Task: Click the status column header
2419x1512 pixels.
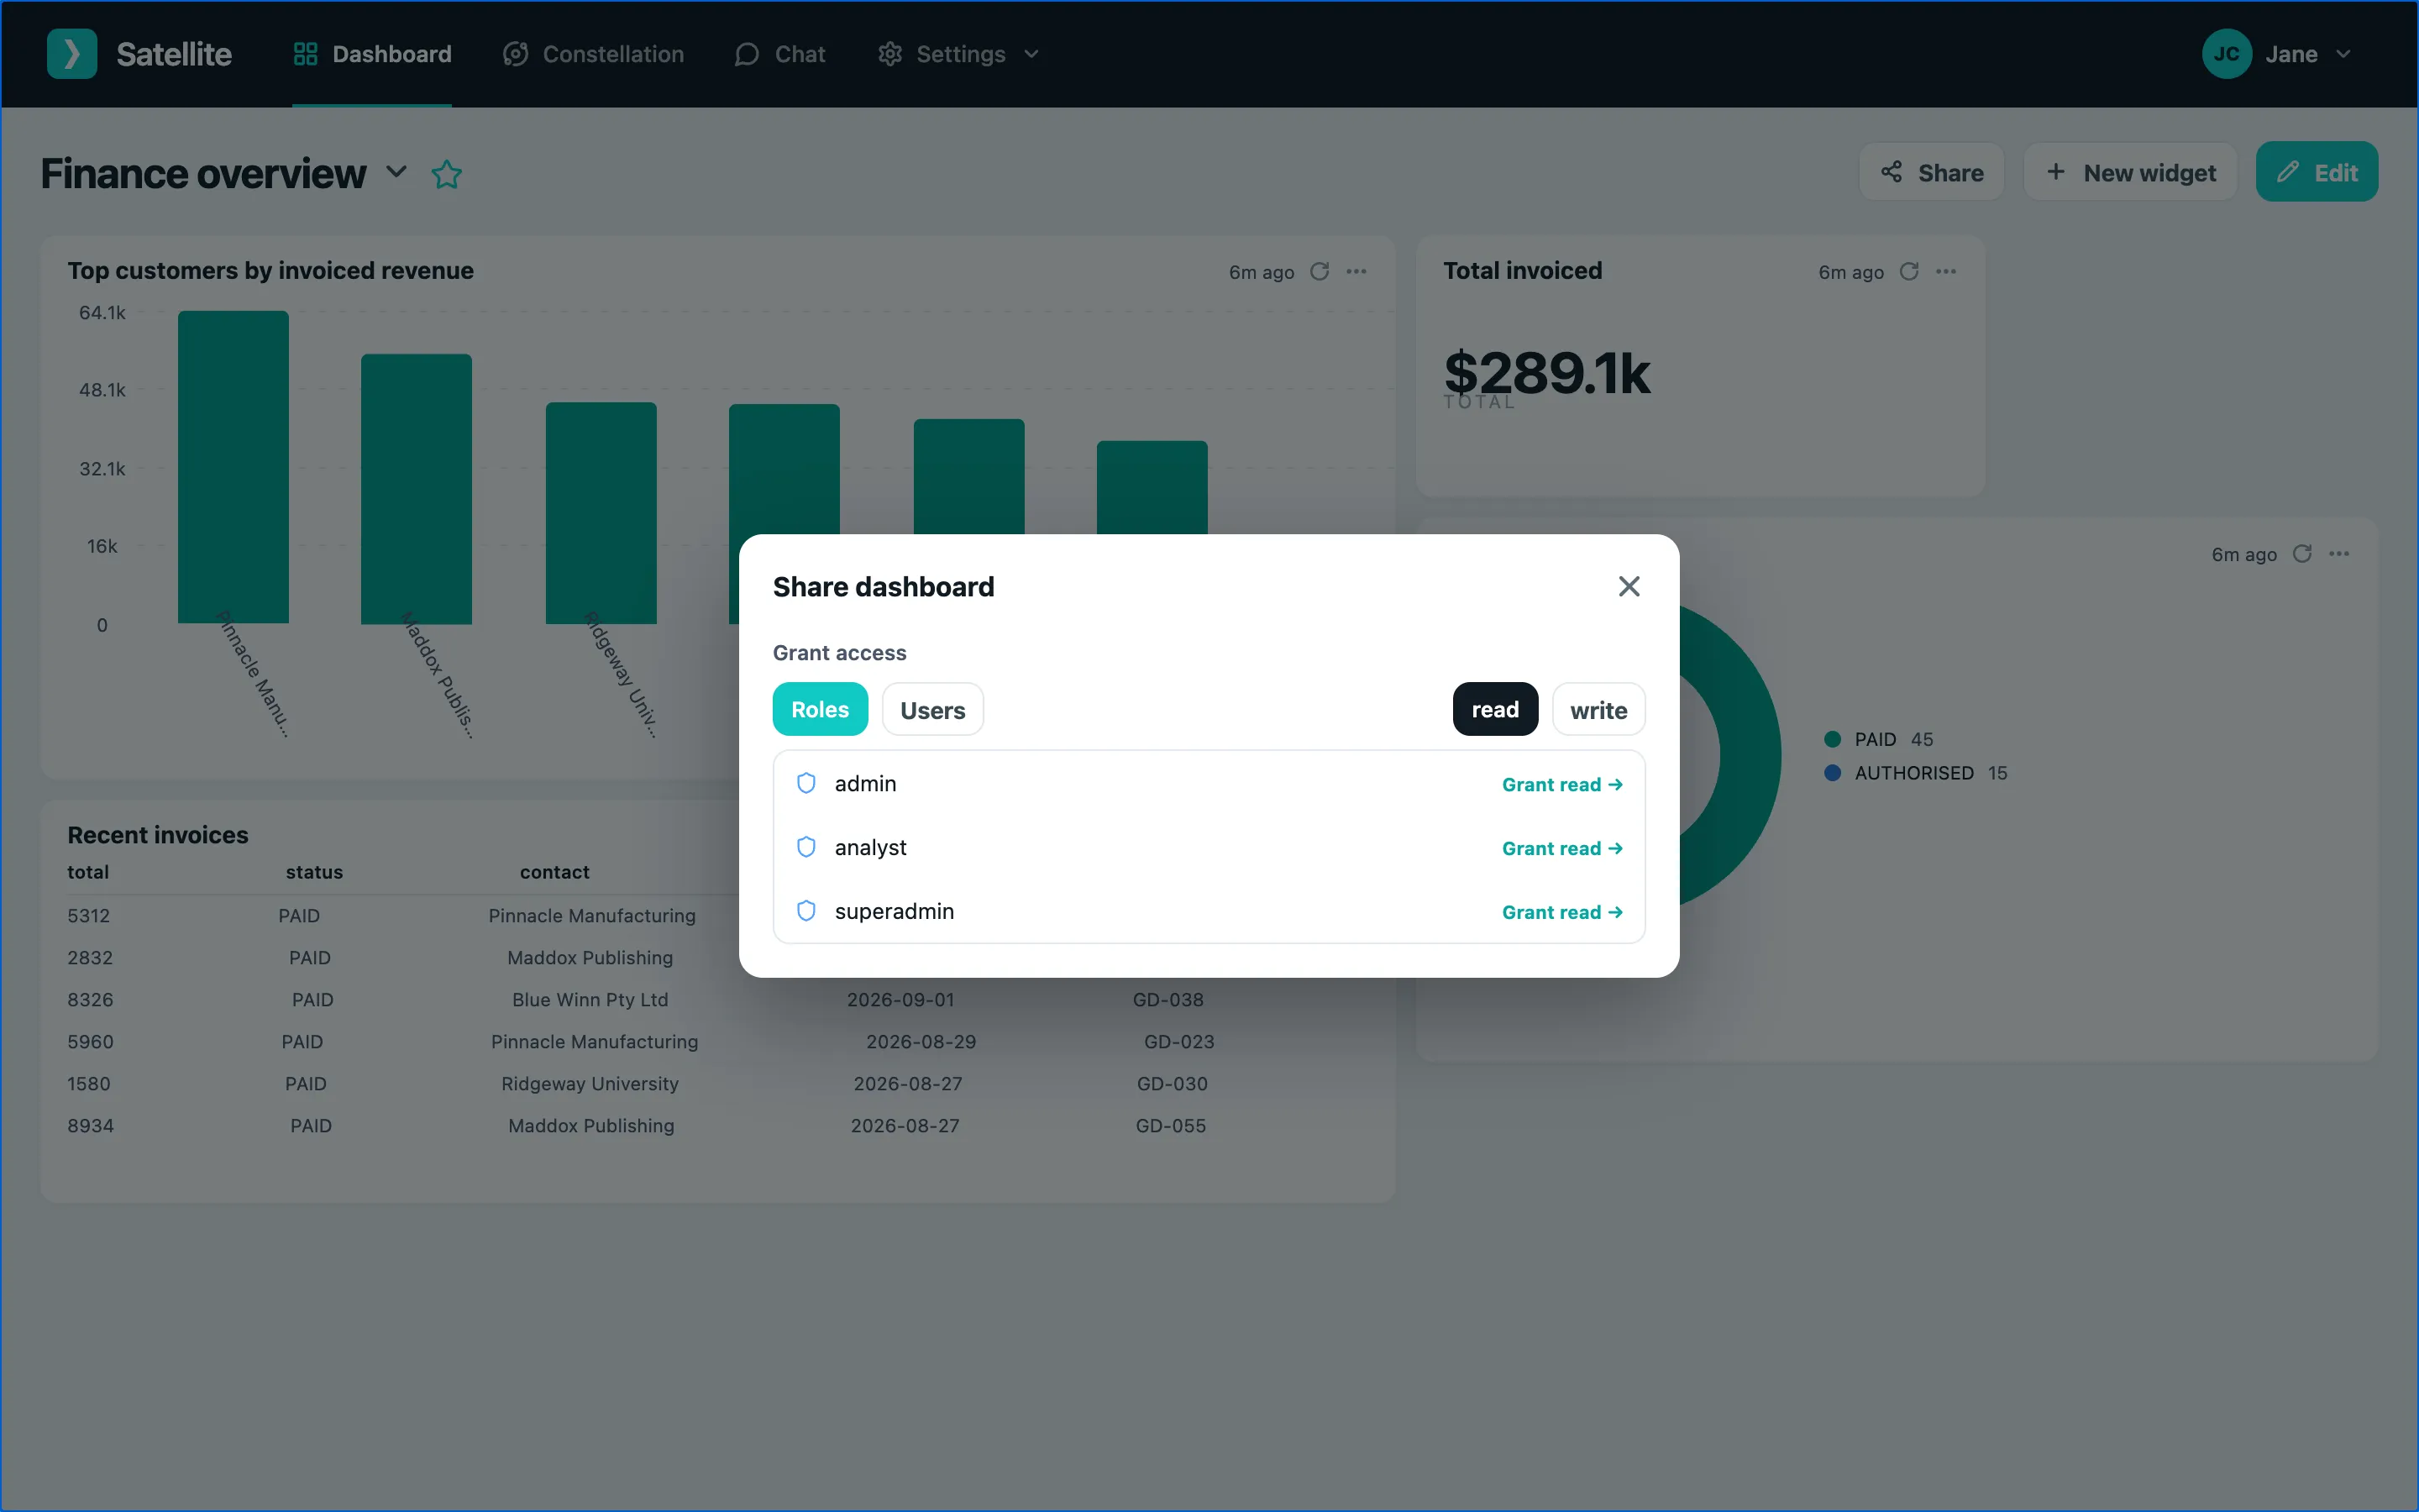Action: click(314, 872)
